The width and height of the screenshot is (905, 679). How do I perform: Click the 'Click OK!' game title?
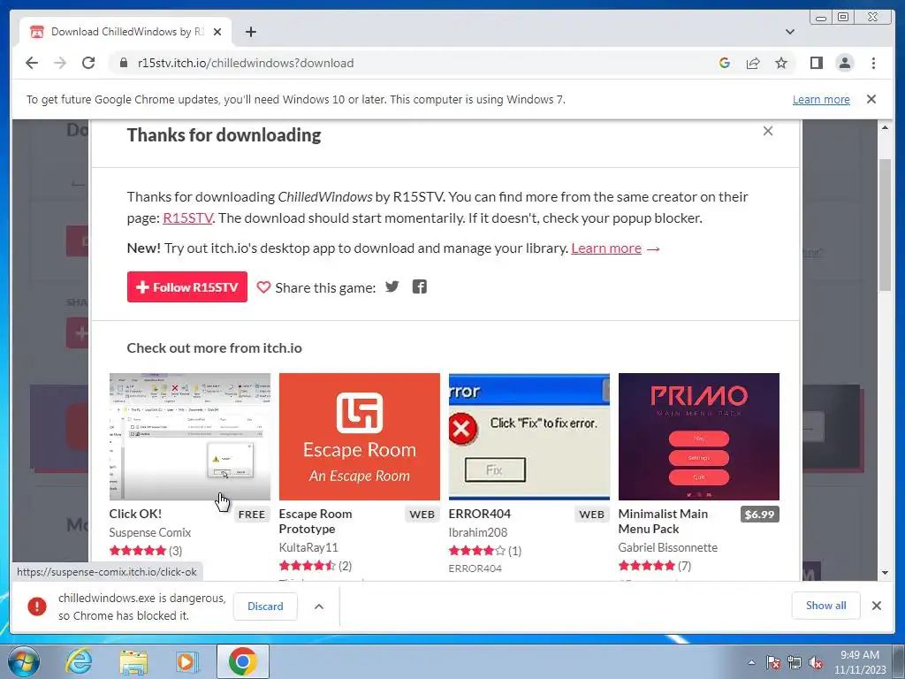135,514
